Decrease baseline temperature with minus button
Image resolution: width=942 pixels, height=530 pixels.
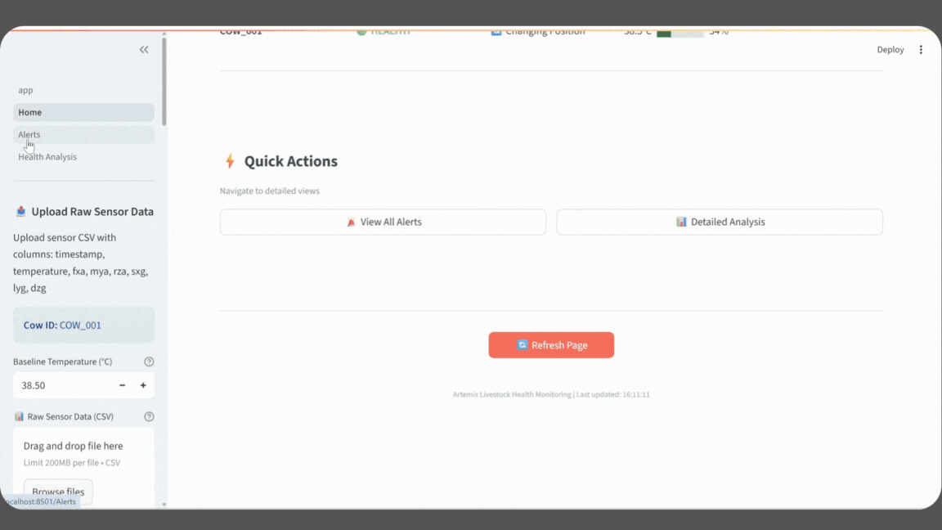click(123, 385)
